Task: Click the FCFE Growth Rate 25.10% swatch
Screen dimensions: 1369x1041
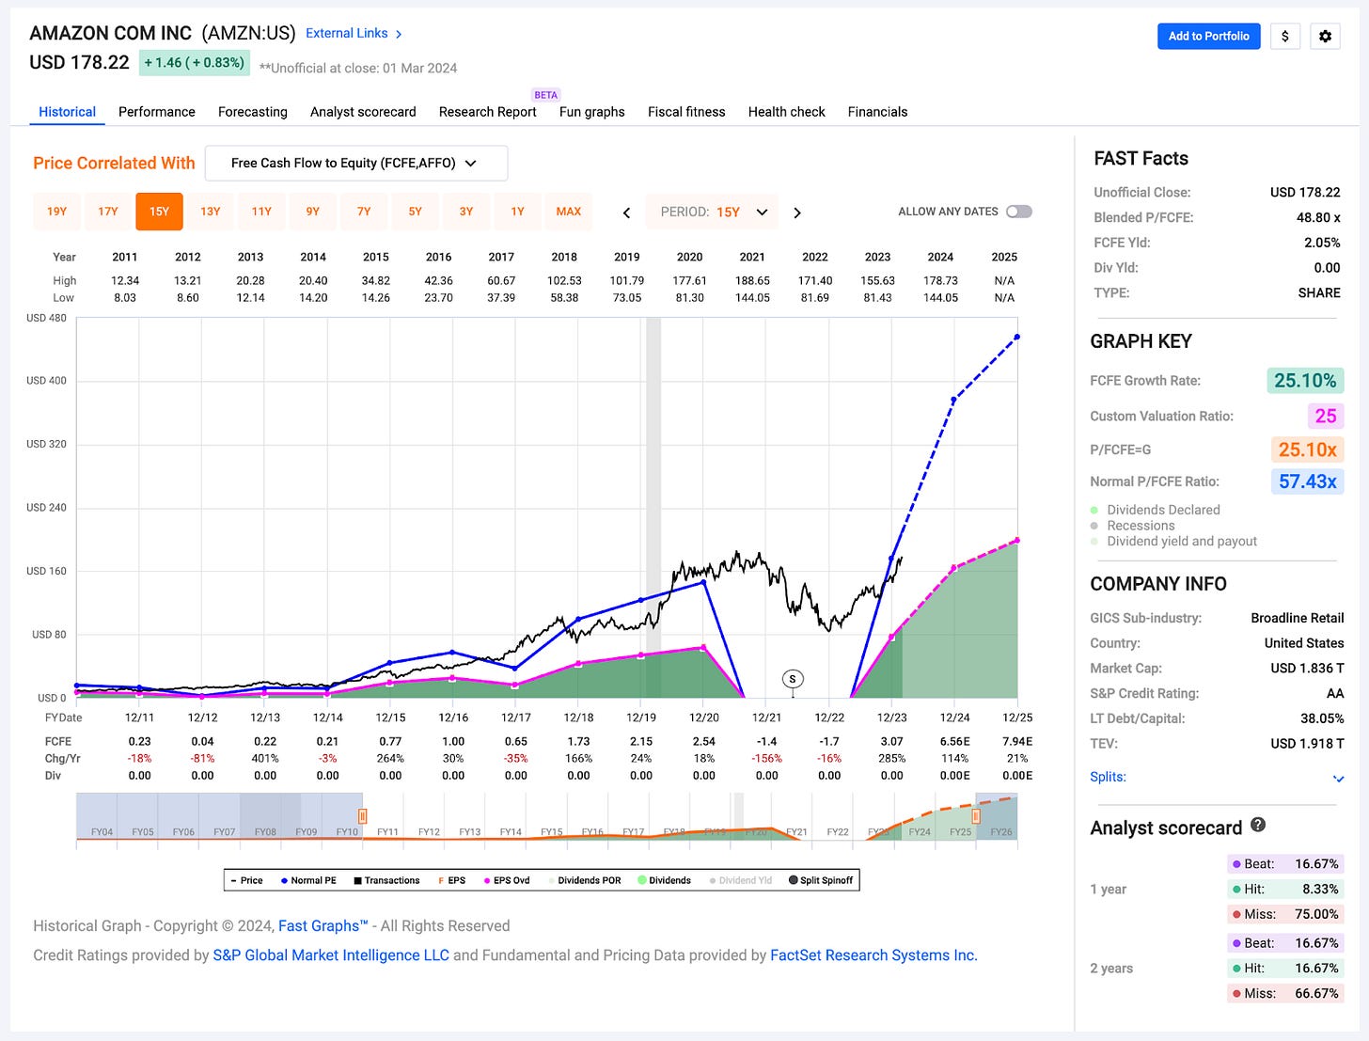Action: pyautogui.click(x=1305, y=381)
